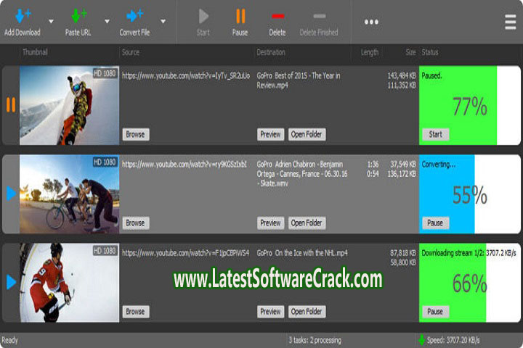Open the hamburger main menu
The width and height of the screenshot is (523, 348).
(x=510, y=22)
